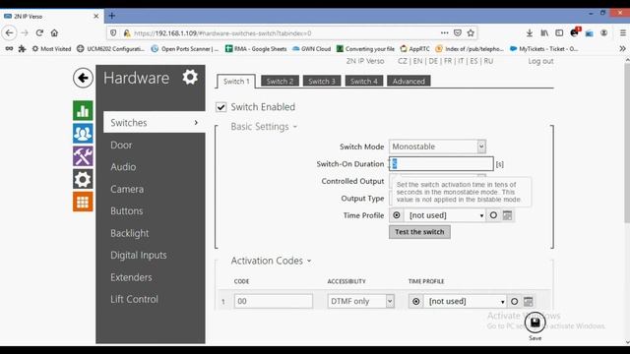Click browser Back navigation arrow
Screen dimensions: 630x354
[x=9, y=32]
